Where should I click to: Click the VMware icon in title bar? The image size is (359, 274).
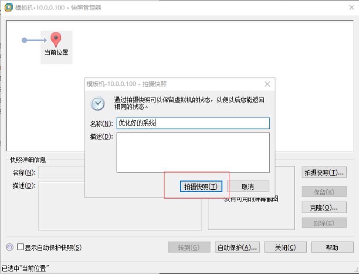(x=8, y=7)
